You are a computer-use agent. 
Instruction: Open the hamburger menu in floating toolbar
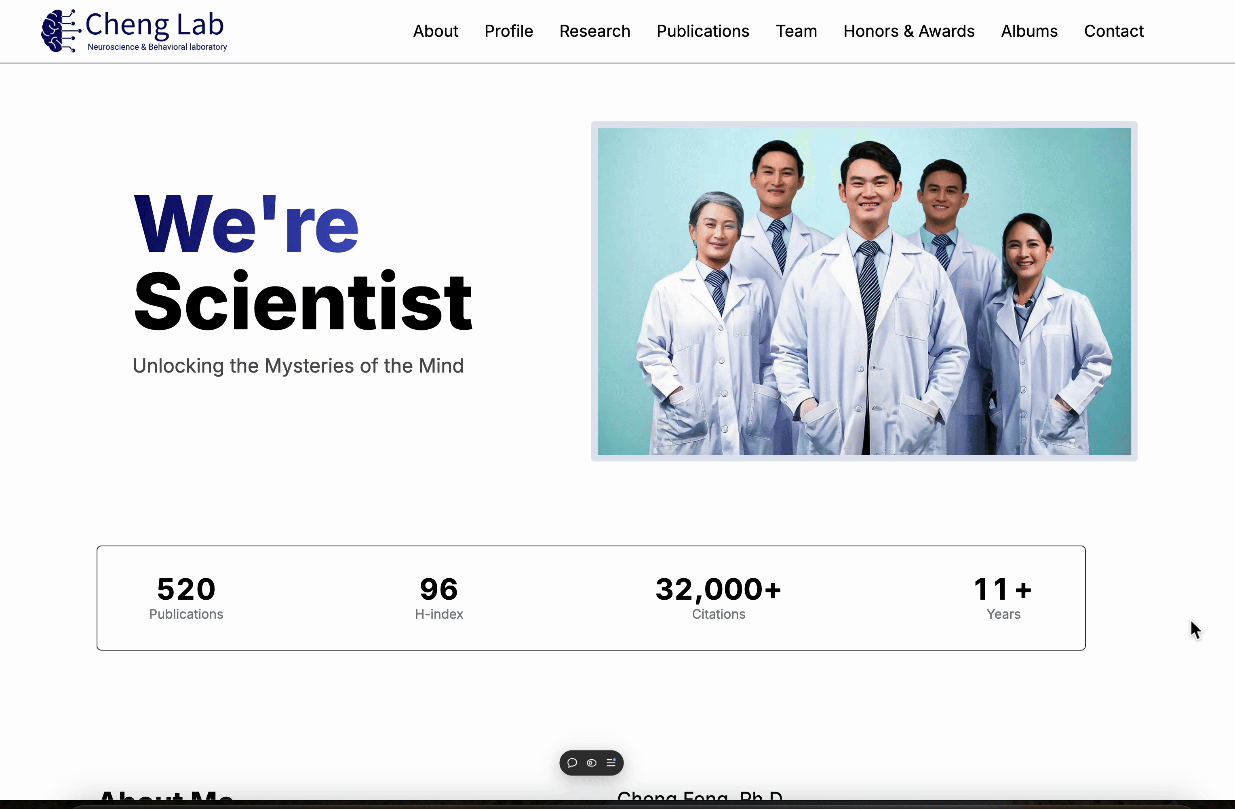coord(611,763)
